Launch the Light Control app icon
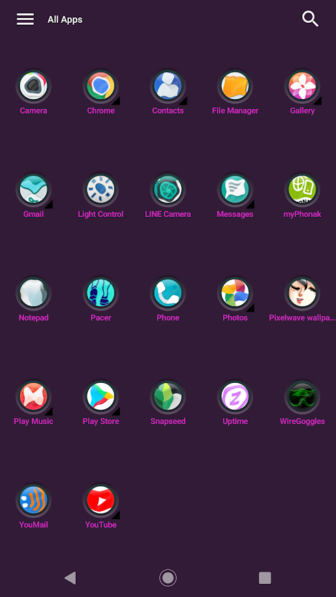This screenshot has height=597, width=336. [101, 189]
